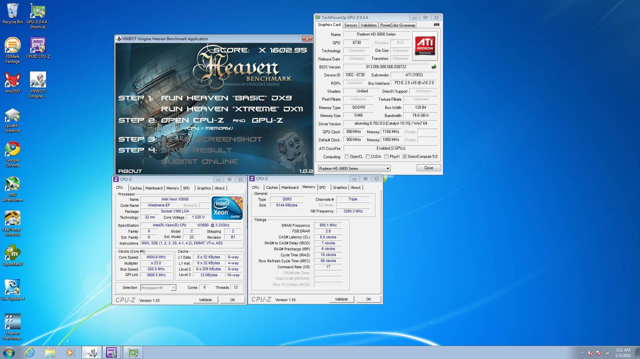
Task: Click Submit Online in Heaven app
Action: [x=200, y=161]
